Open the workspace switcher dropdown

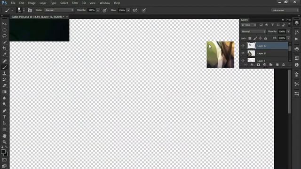click(285, 10)
